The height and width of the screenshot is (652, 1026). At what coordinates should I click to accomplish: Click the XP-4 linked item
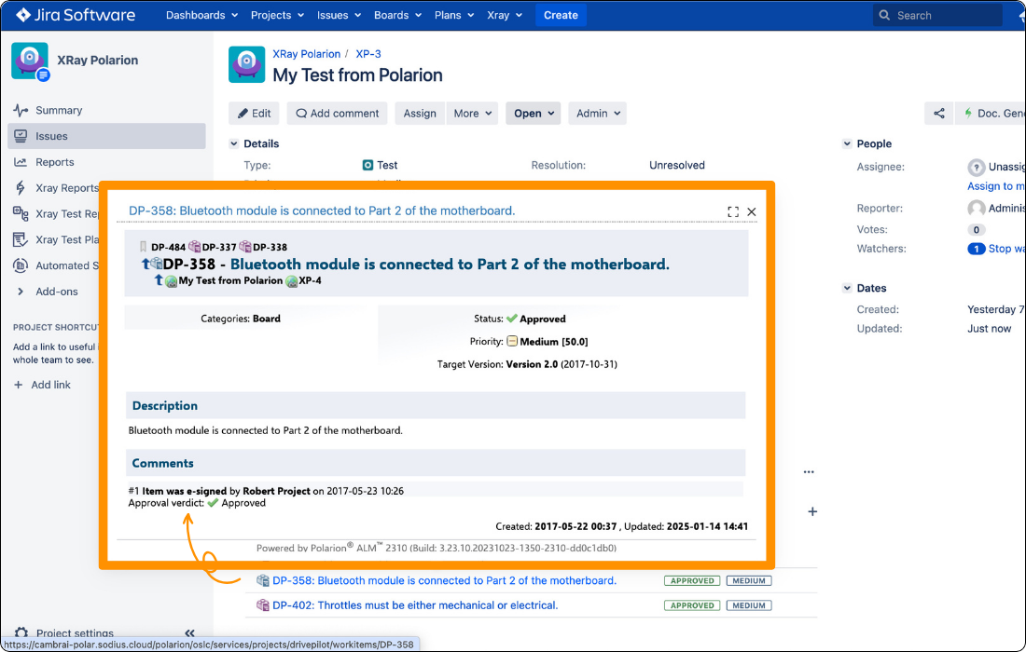pyautogui.click(x=311, y=281)
